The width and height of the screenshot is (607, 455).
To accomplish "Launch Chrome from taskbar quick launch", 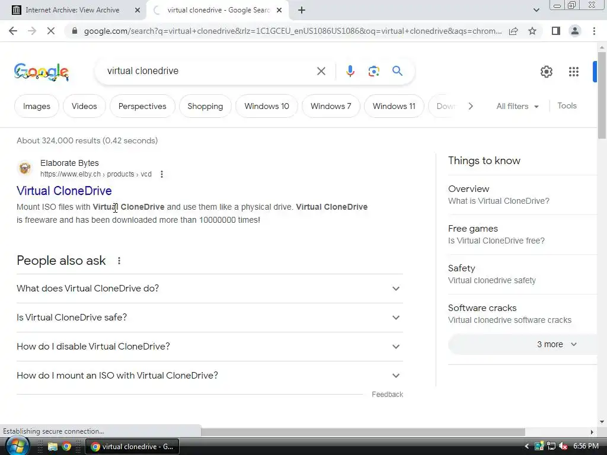I will tap(66, 447).
